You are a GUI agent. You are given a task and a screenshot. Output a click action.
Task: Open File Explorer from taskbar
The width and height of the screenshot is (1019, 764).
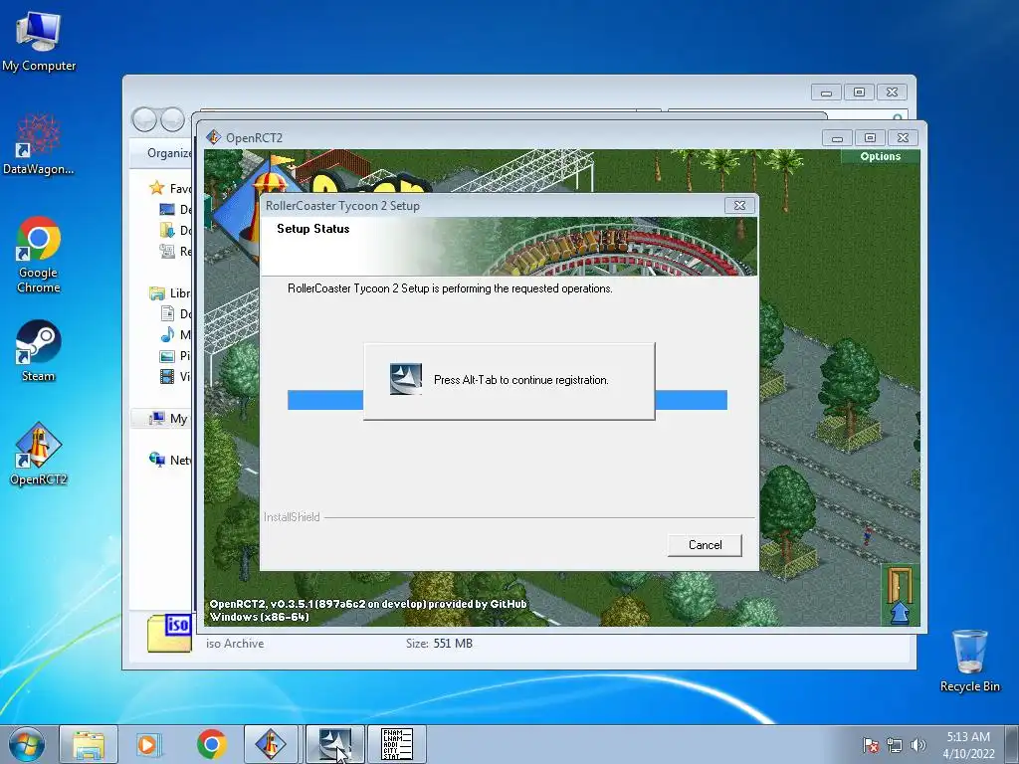point(89,744)
